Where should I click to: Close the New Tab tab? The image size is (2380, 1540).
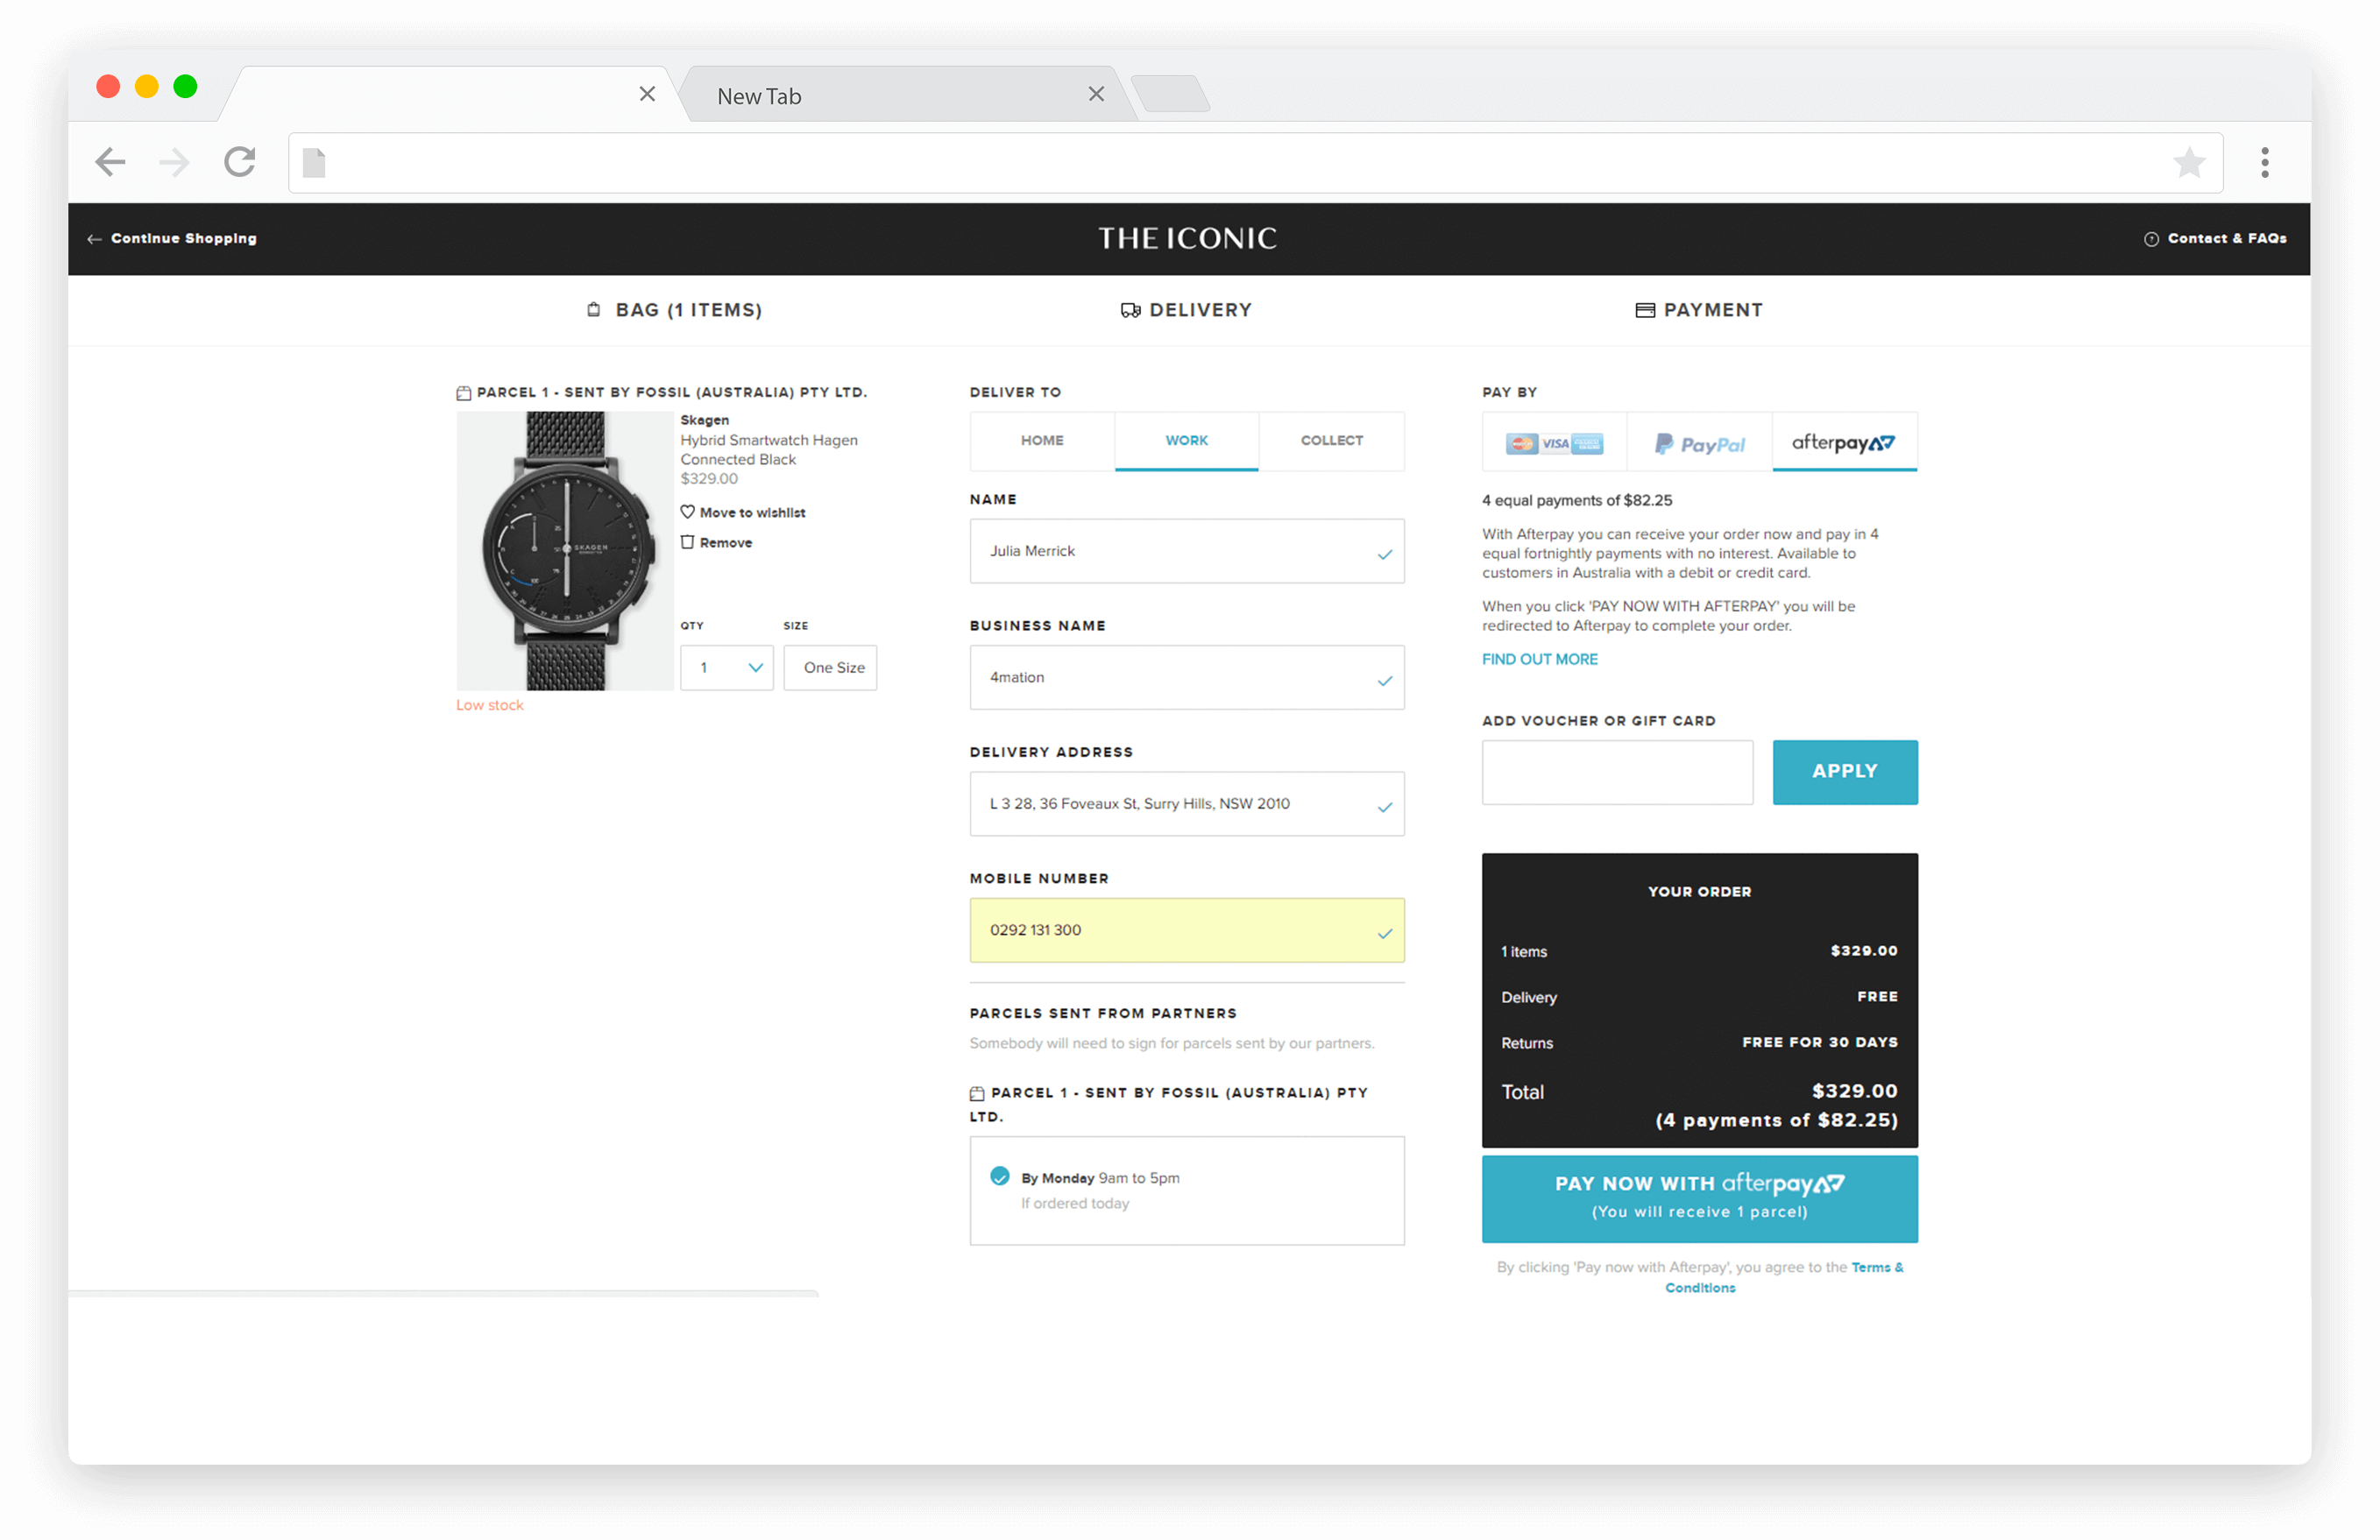coord(1096,94)
